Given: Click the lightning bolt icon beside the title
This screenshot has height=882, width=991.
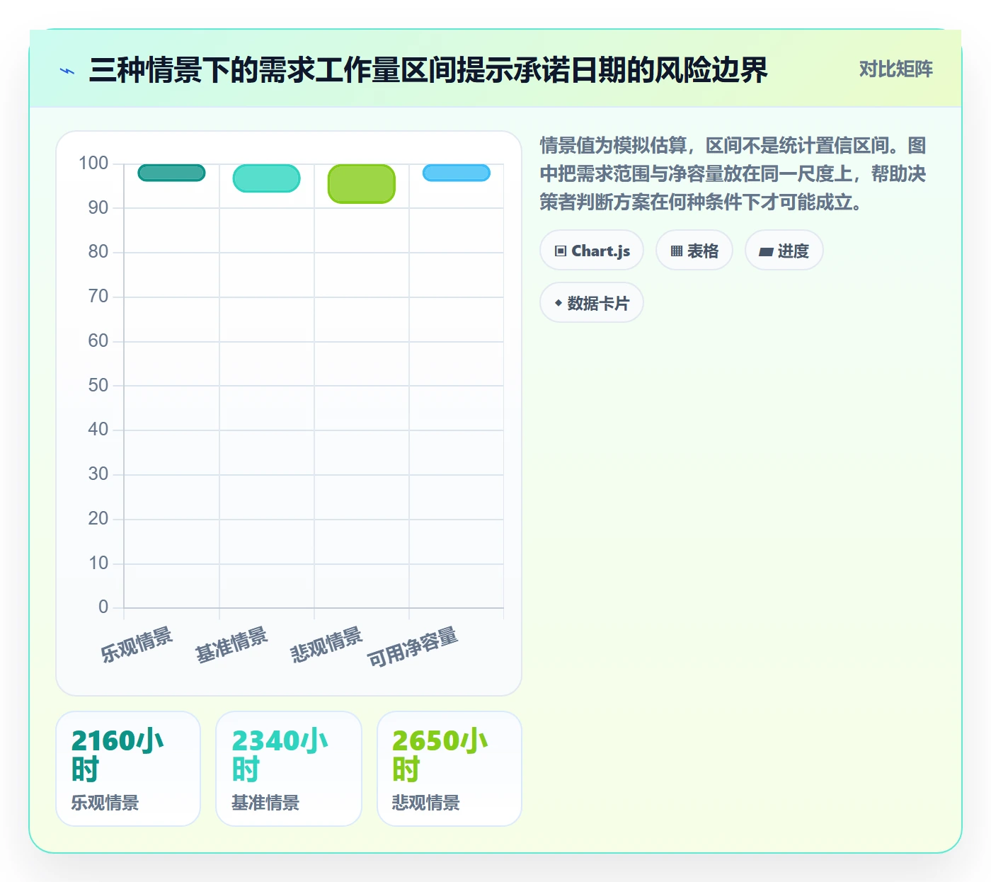Looking at the screenshot, I should click(x=67, y=71).
